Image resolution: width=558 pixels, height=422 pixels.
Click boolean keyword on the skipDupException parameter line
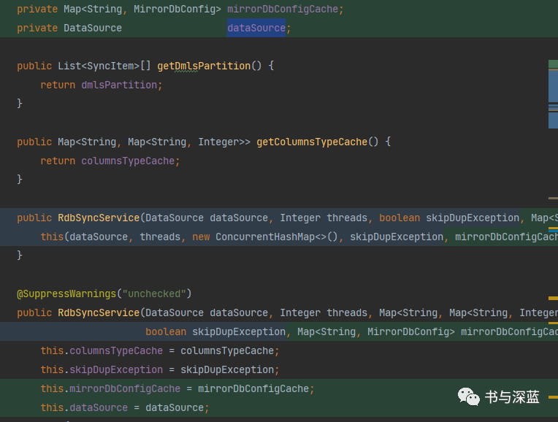click(x=166, y=331)
